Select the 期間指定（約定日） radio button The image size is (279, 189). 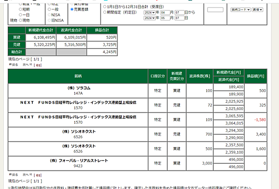[105, 12]
